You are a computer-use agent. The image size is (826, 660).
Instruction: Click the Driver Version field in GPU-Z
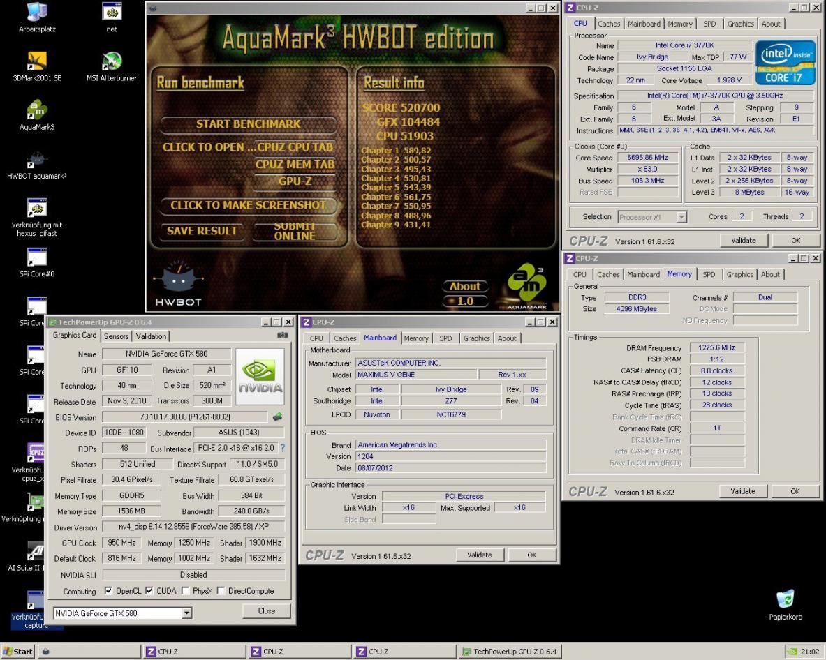coord(193,527)
